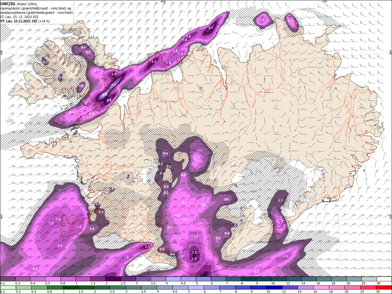Image resolution: width=392 pixels, height=294 pixels.
Task: Click the 'rigning/skúrir' legend description line
Action: coord(36,8)
